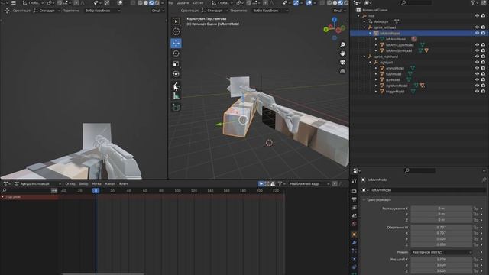The image size is (489, 275).
Task: Click the Location X value field
Action: click(442, 209)
